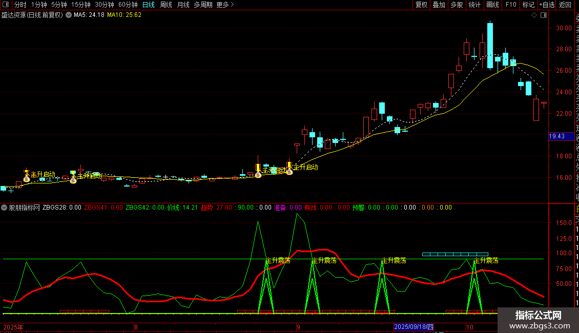Image resolution: width=579 pixels, height=333 pixels.
Task: Open F10 company info
Action: 511,5
